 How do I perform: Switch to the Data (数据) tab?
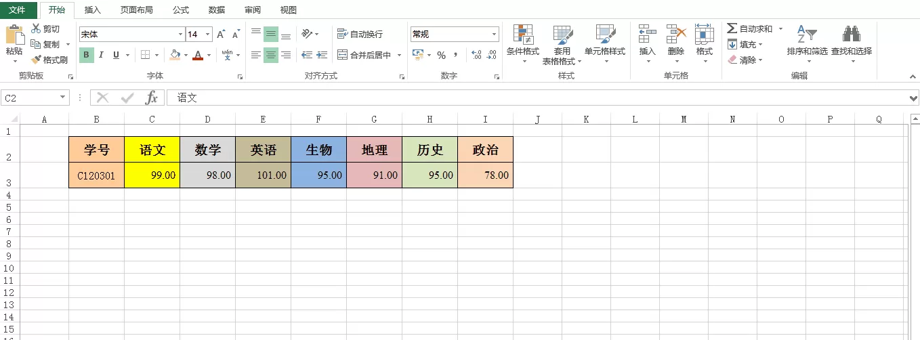(217, 10)
